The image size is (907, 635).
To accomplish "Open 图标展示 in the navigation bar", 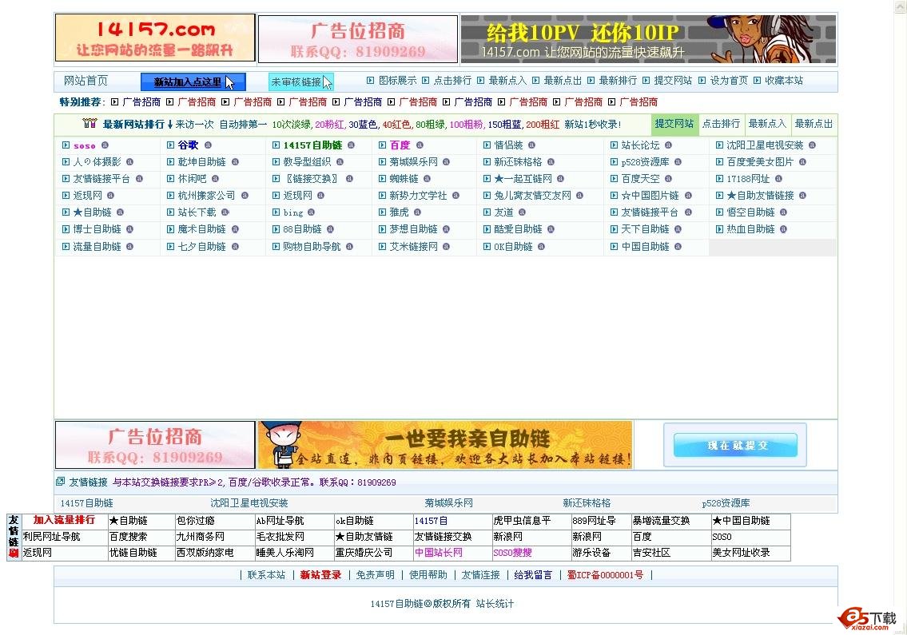I will click(397, 81).
